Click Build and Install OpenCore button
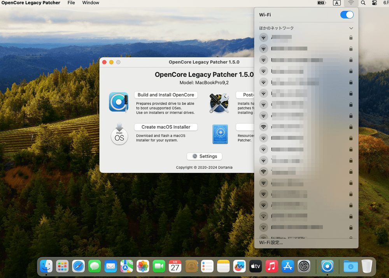389x278 pixels. click(166, 95)
